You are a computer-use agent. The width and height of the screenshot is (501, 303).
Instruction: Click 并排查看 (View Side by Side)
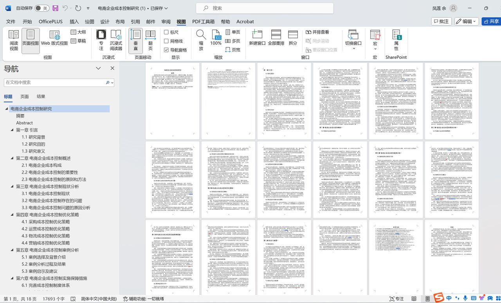(x=317, y=32)
